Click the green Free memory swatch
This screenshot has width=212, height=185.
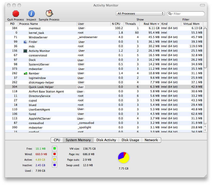[x=55, y=148]
